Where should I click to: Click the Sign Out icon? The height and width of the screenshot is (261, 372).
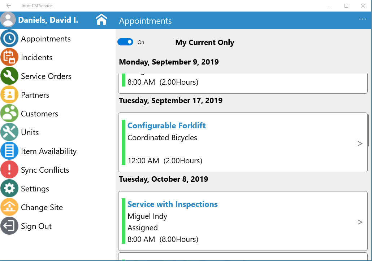point(9,226)
